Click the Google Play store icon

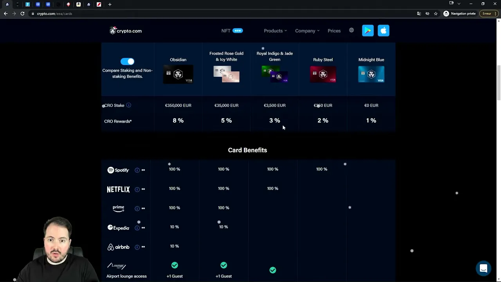click(x=368, y=31)
